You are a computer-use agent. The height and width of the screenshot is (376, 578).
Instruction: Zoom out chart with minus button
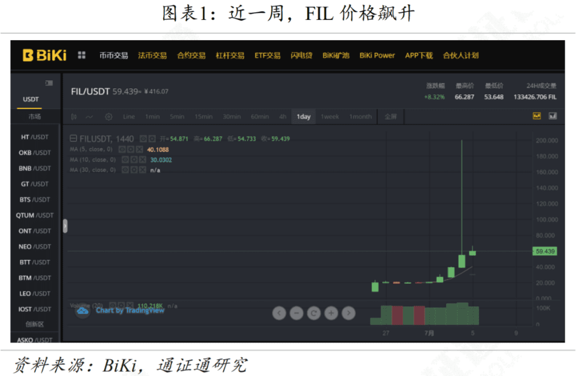click(296, 313)
